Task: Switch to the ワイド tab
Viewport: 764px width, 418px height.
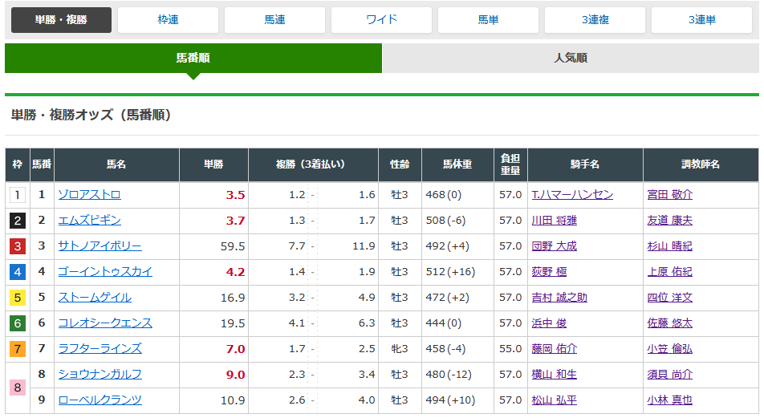Action: (x=381, y=20)
